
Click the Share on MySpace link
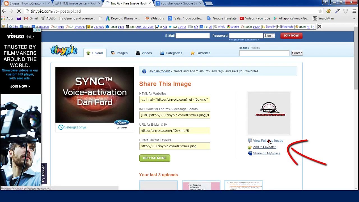pyautogui.click(x=267, y=153)
